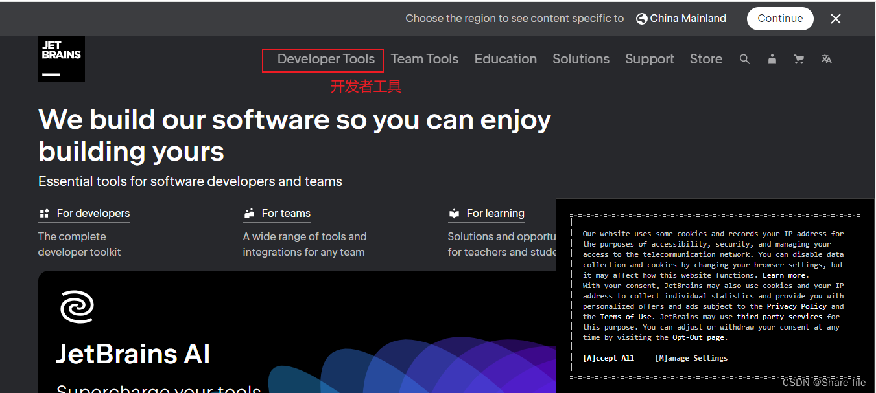Viewport: 876px width, 393px height.
Task: Open the Opt-Out page link
Action: [x=700, y=337]
